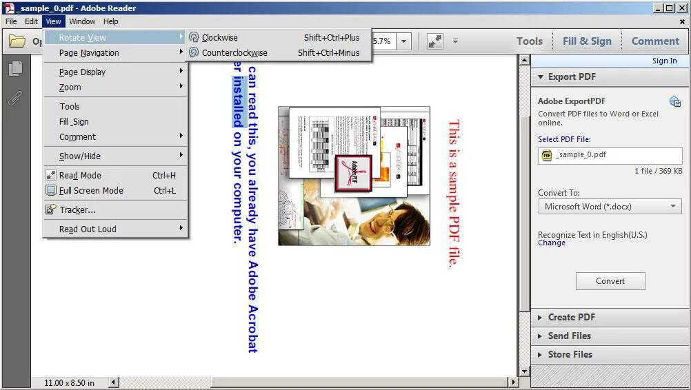Click the Convert button
The image size is (691, 390).
pyautogui.click(x=610, y=281)
